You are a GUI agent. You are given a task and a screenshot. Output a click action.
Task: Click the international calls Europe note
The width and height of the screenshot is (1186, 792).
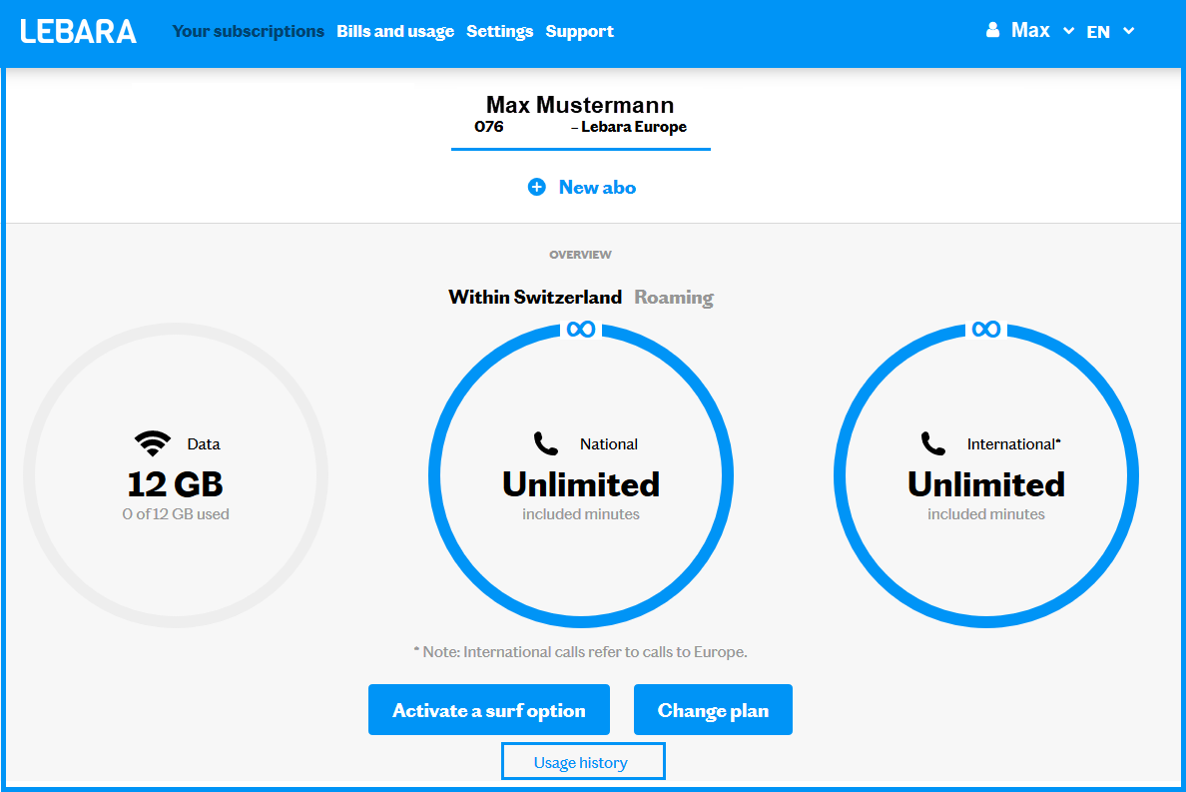[x=580, y=652]
